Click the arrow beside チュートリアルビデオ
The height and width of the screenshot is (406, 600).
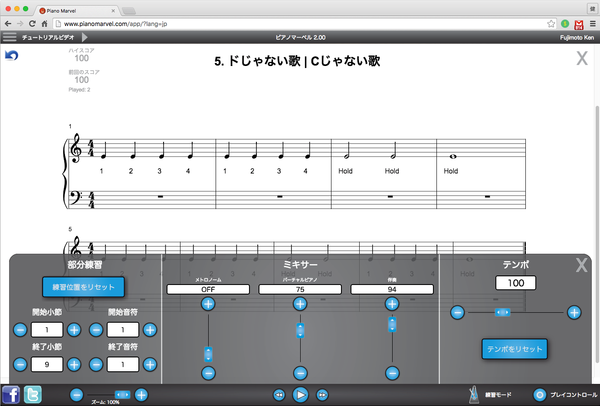click(x=85, y=37)
